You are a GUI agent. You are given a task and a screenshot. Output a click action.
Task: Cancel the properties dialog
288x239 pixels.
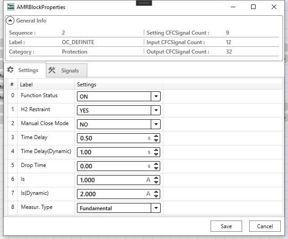tap(265, 226)
